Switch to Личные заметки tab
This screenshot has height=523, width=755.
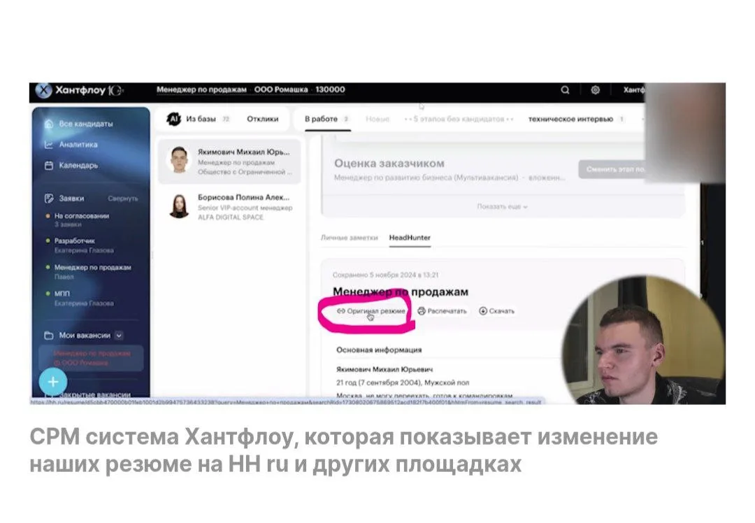[x=350, y=238]
